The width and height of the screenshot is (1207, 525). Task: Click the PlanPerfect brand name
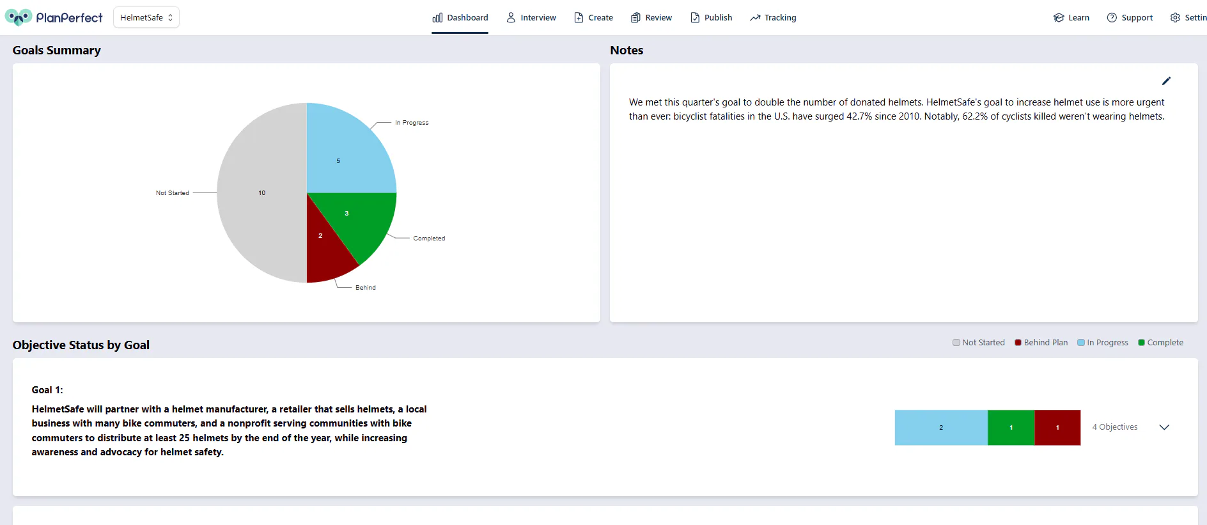click(69, 18)
